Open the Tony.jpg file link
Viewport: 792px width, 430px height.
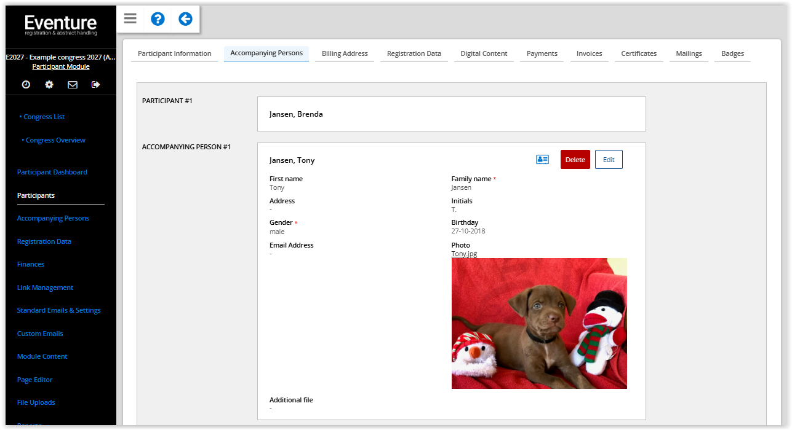click(x=464, y=254)
